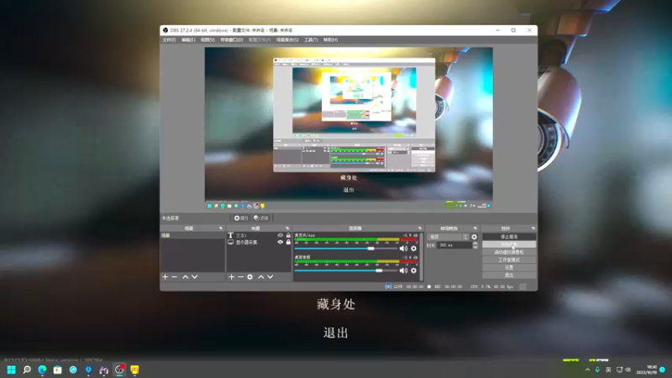672x378 pixels.
Task: Open the 场景集合(S) Scene Collection menu
Action: (x=287, y=39)
